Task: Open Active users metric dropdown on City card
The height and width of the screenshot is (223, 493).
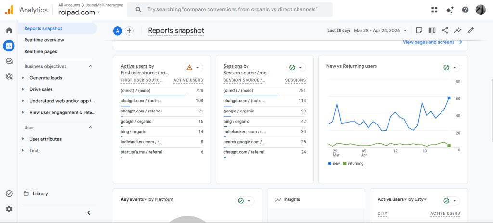Action: [x=392, y=199]
